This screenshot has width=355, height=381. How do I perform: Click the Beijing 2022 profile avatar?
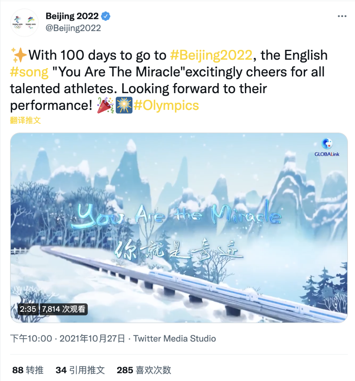[x=24, y=22]
